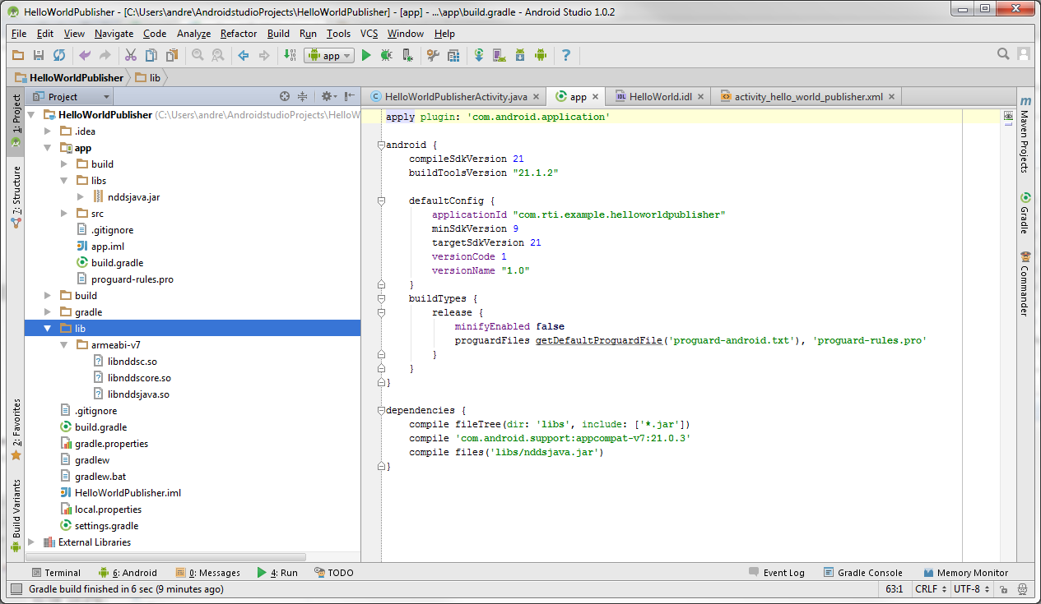
Task: Undo the last action via toolbar arrow
Action: tap(84, 55)
